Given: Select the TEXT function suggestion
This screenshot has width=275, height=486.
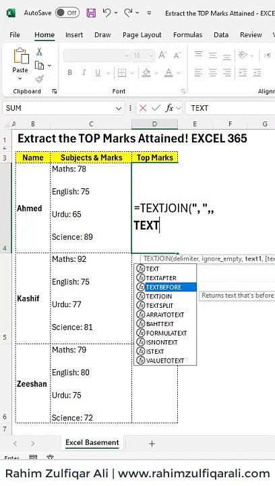Looking at the screenshot, I should coord(165,269).
